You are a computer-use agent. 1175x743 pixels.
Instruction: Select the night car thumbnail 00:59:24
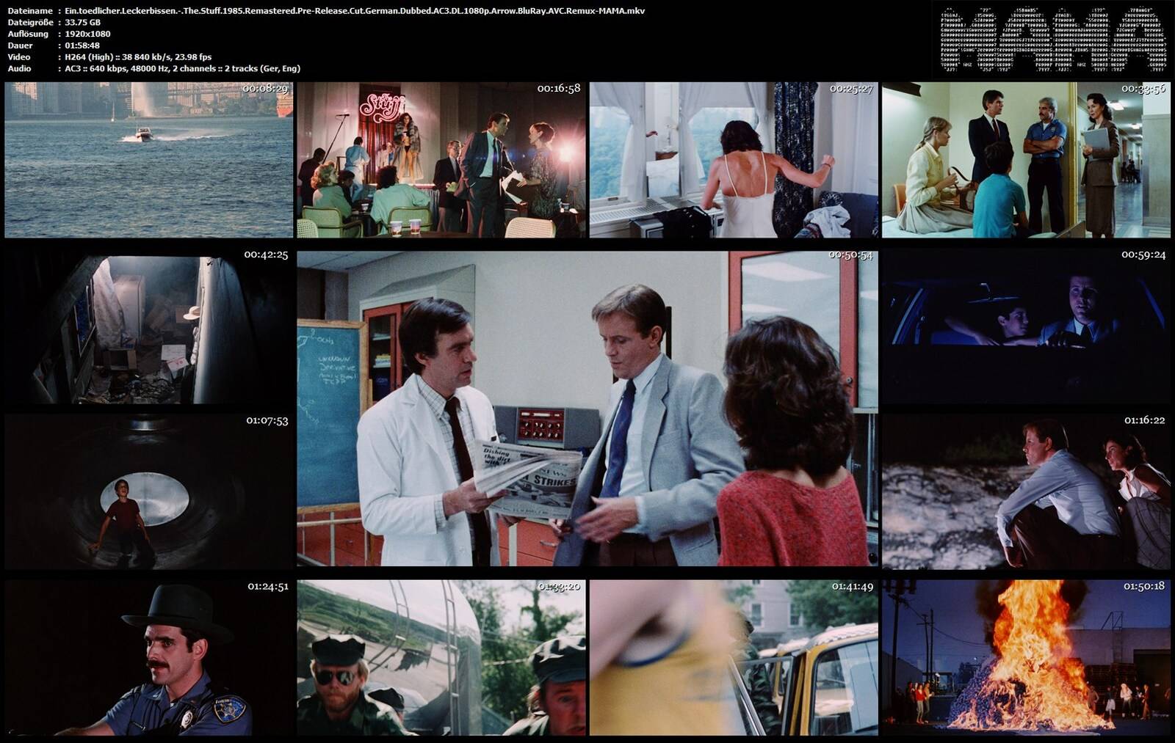1026,326
